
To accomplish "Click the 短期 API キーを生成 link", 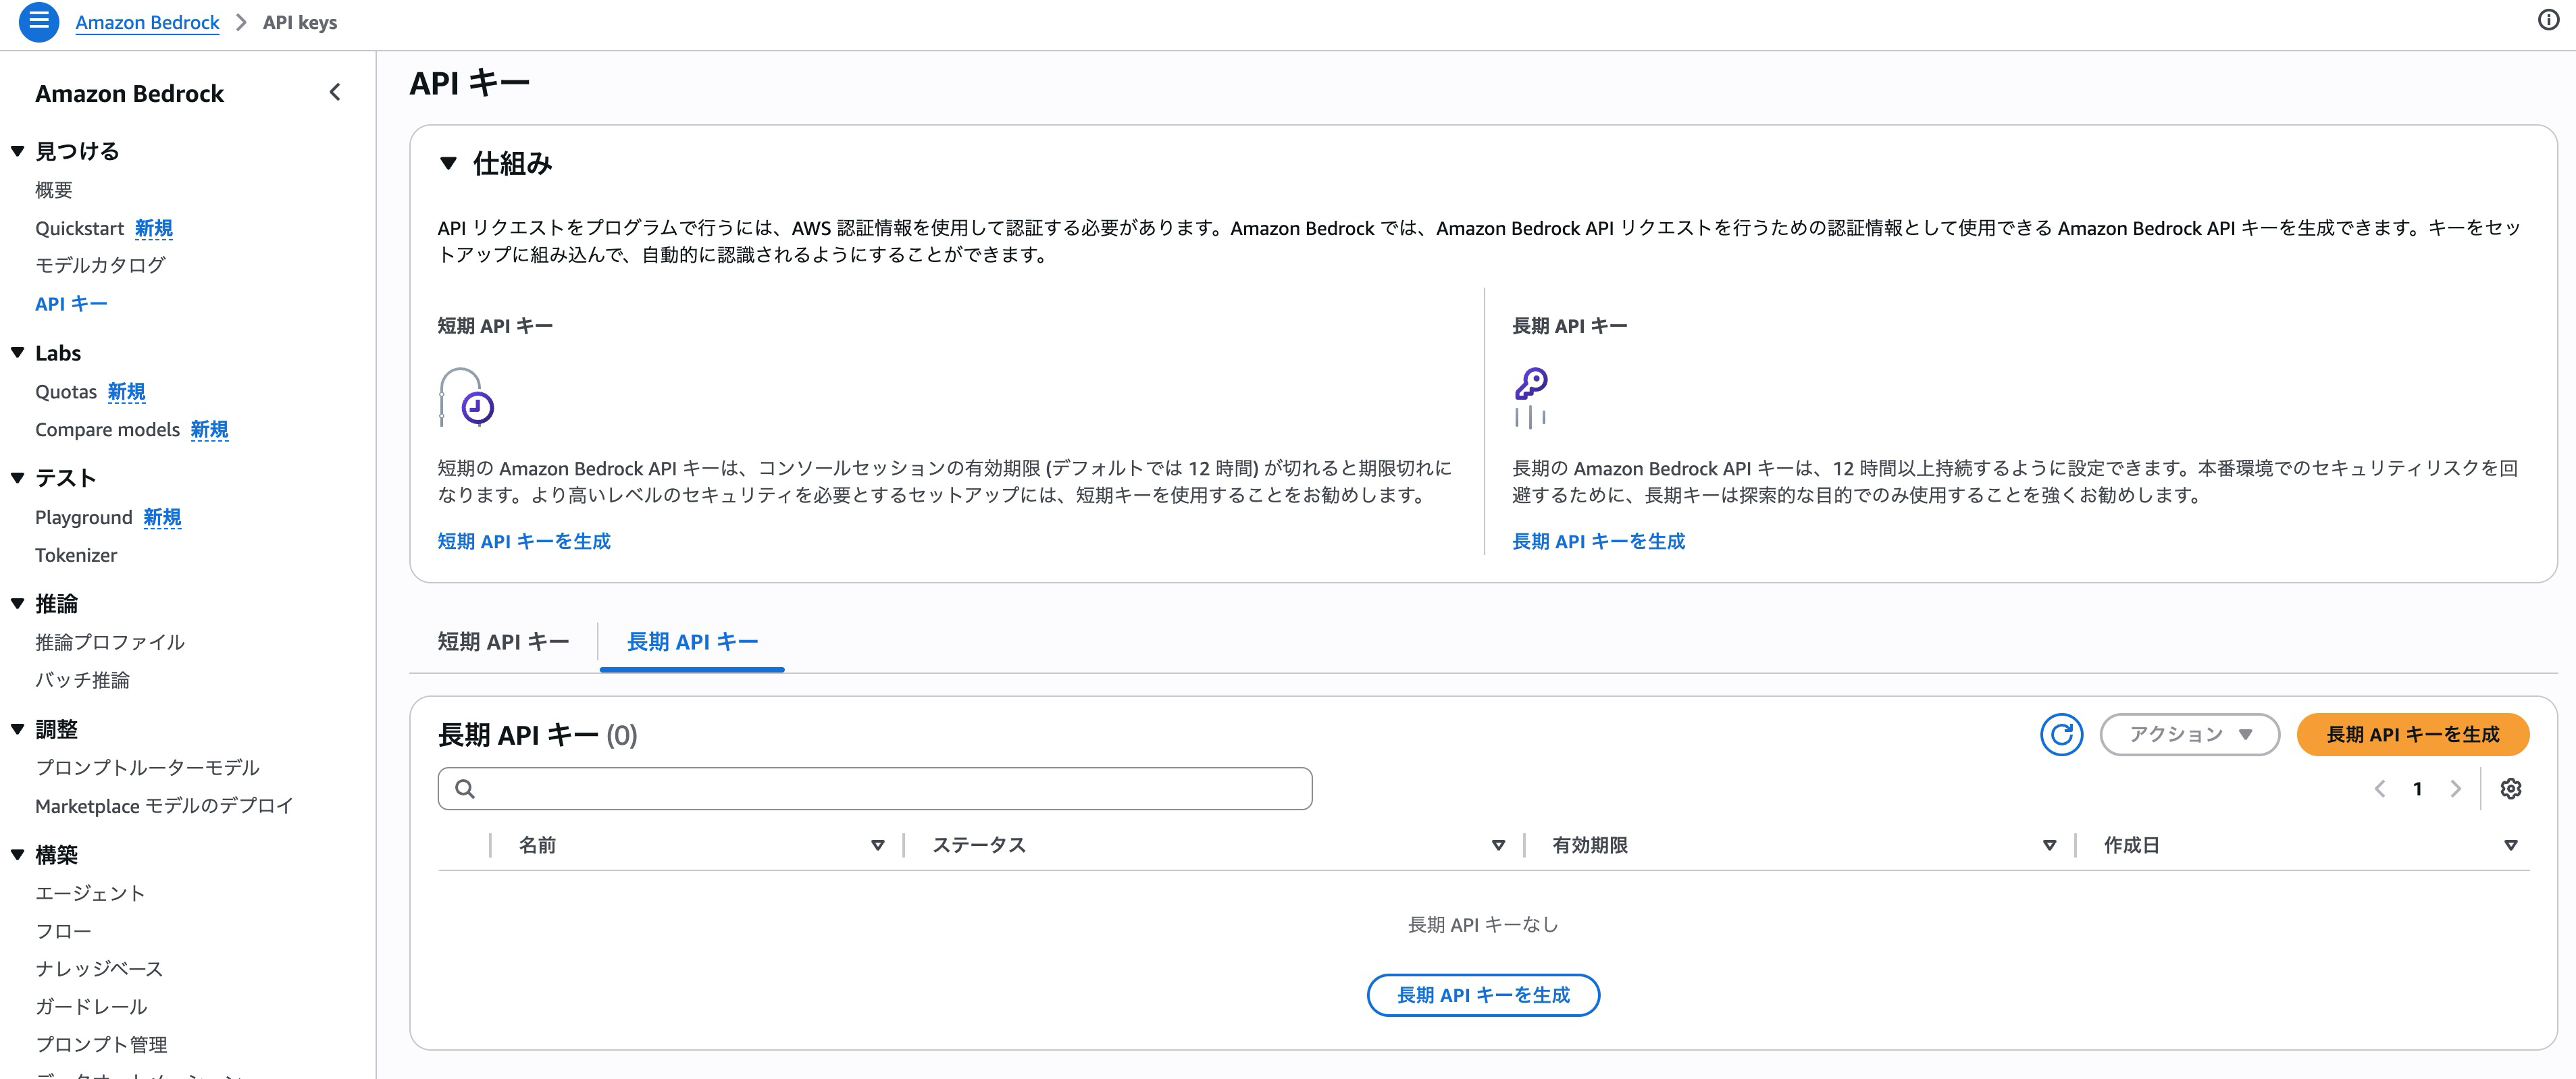I will (x=525, y=541).
